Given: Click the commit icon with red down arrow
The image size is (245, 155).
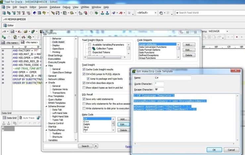Looking at the screenshot, I should (103, 13).
